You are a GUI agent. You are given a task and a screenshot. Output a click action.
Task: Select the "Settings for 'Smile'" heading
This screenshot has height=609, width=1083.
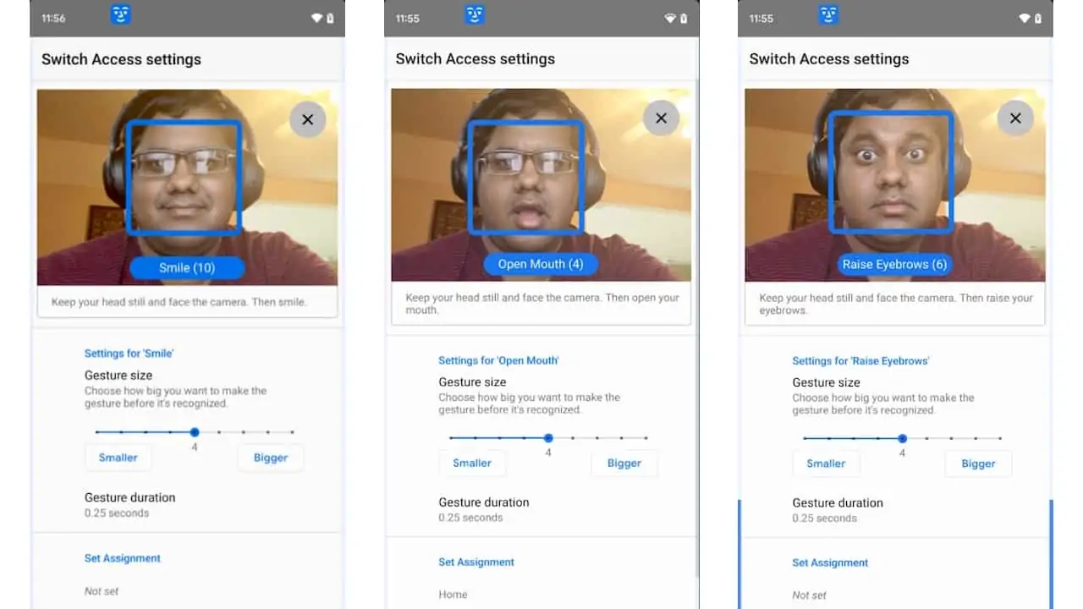(x=129, y=354)
